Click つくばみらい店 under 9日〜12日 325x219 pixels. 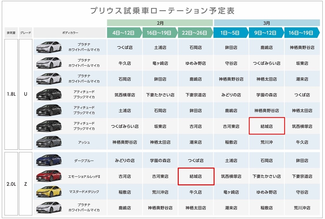(x=266, y=63)
